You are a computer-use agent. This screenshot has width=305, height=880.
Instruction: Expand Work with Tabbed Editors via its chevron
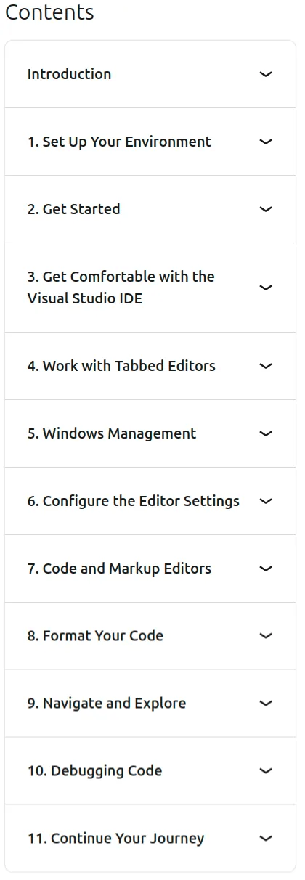266,366
